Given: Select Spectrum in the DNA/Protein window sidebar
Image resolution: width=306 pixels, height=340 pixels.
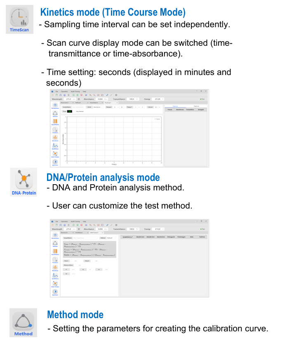Looking at the screenshot, I should coord(55,292).
